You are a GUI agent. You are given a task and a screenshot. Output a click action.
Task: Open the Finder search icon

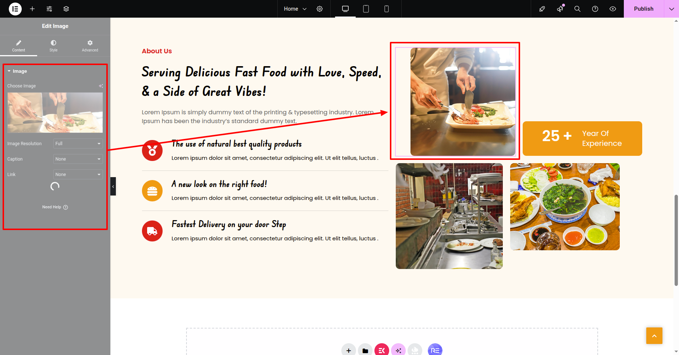(577, 9)
